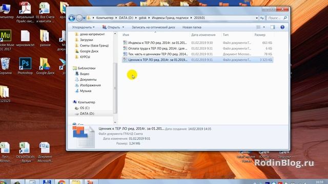The image size is (328, 184).
Task: Select file 'Ценник к ТЕР ЛО ред. 2014г.'
Action: pyautogui.click(x=197, y=60)
